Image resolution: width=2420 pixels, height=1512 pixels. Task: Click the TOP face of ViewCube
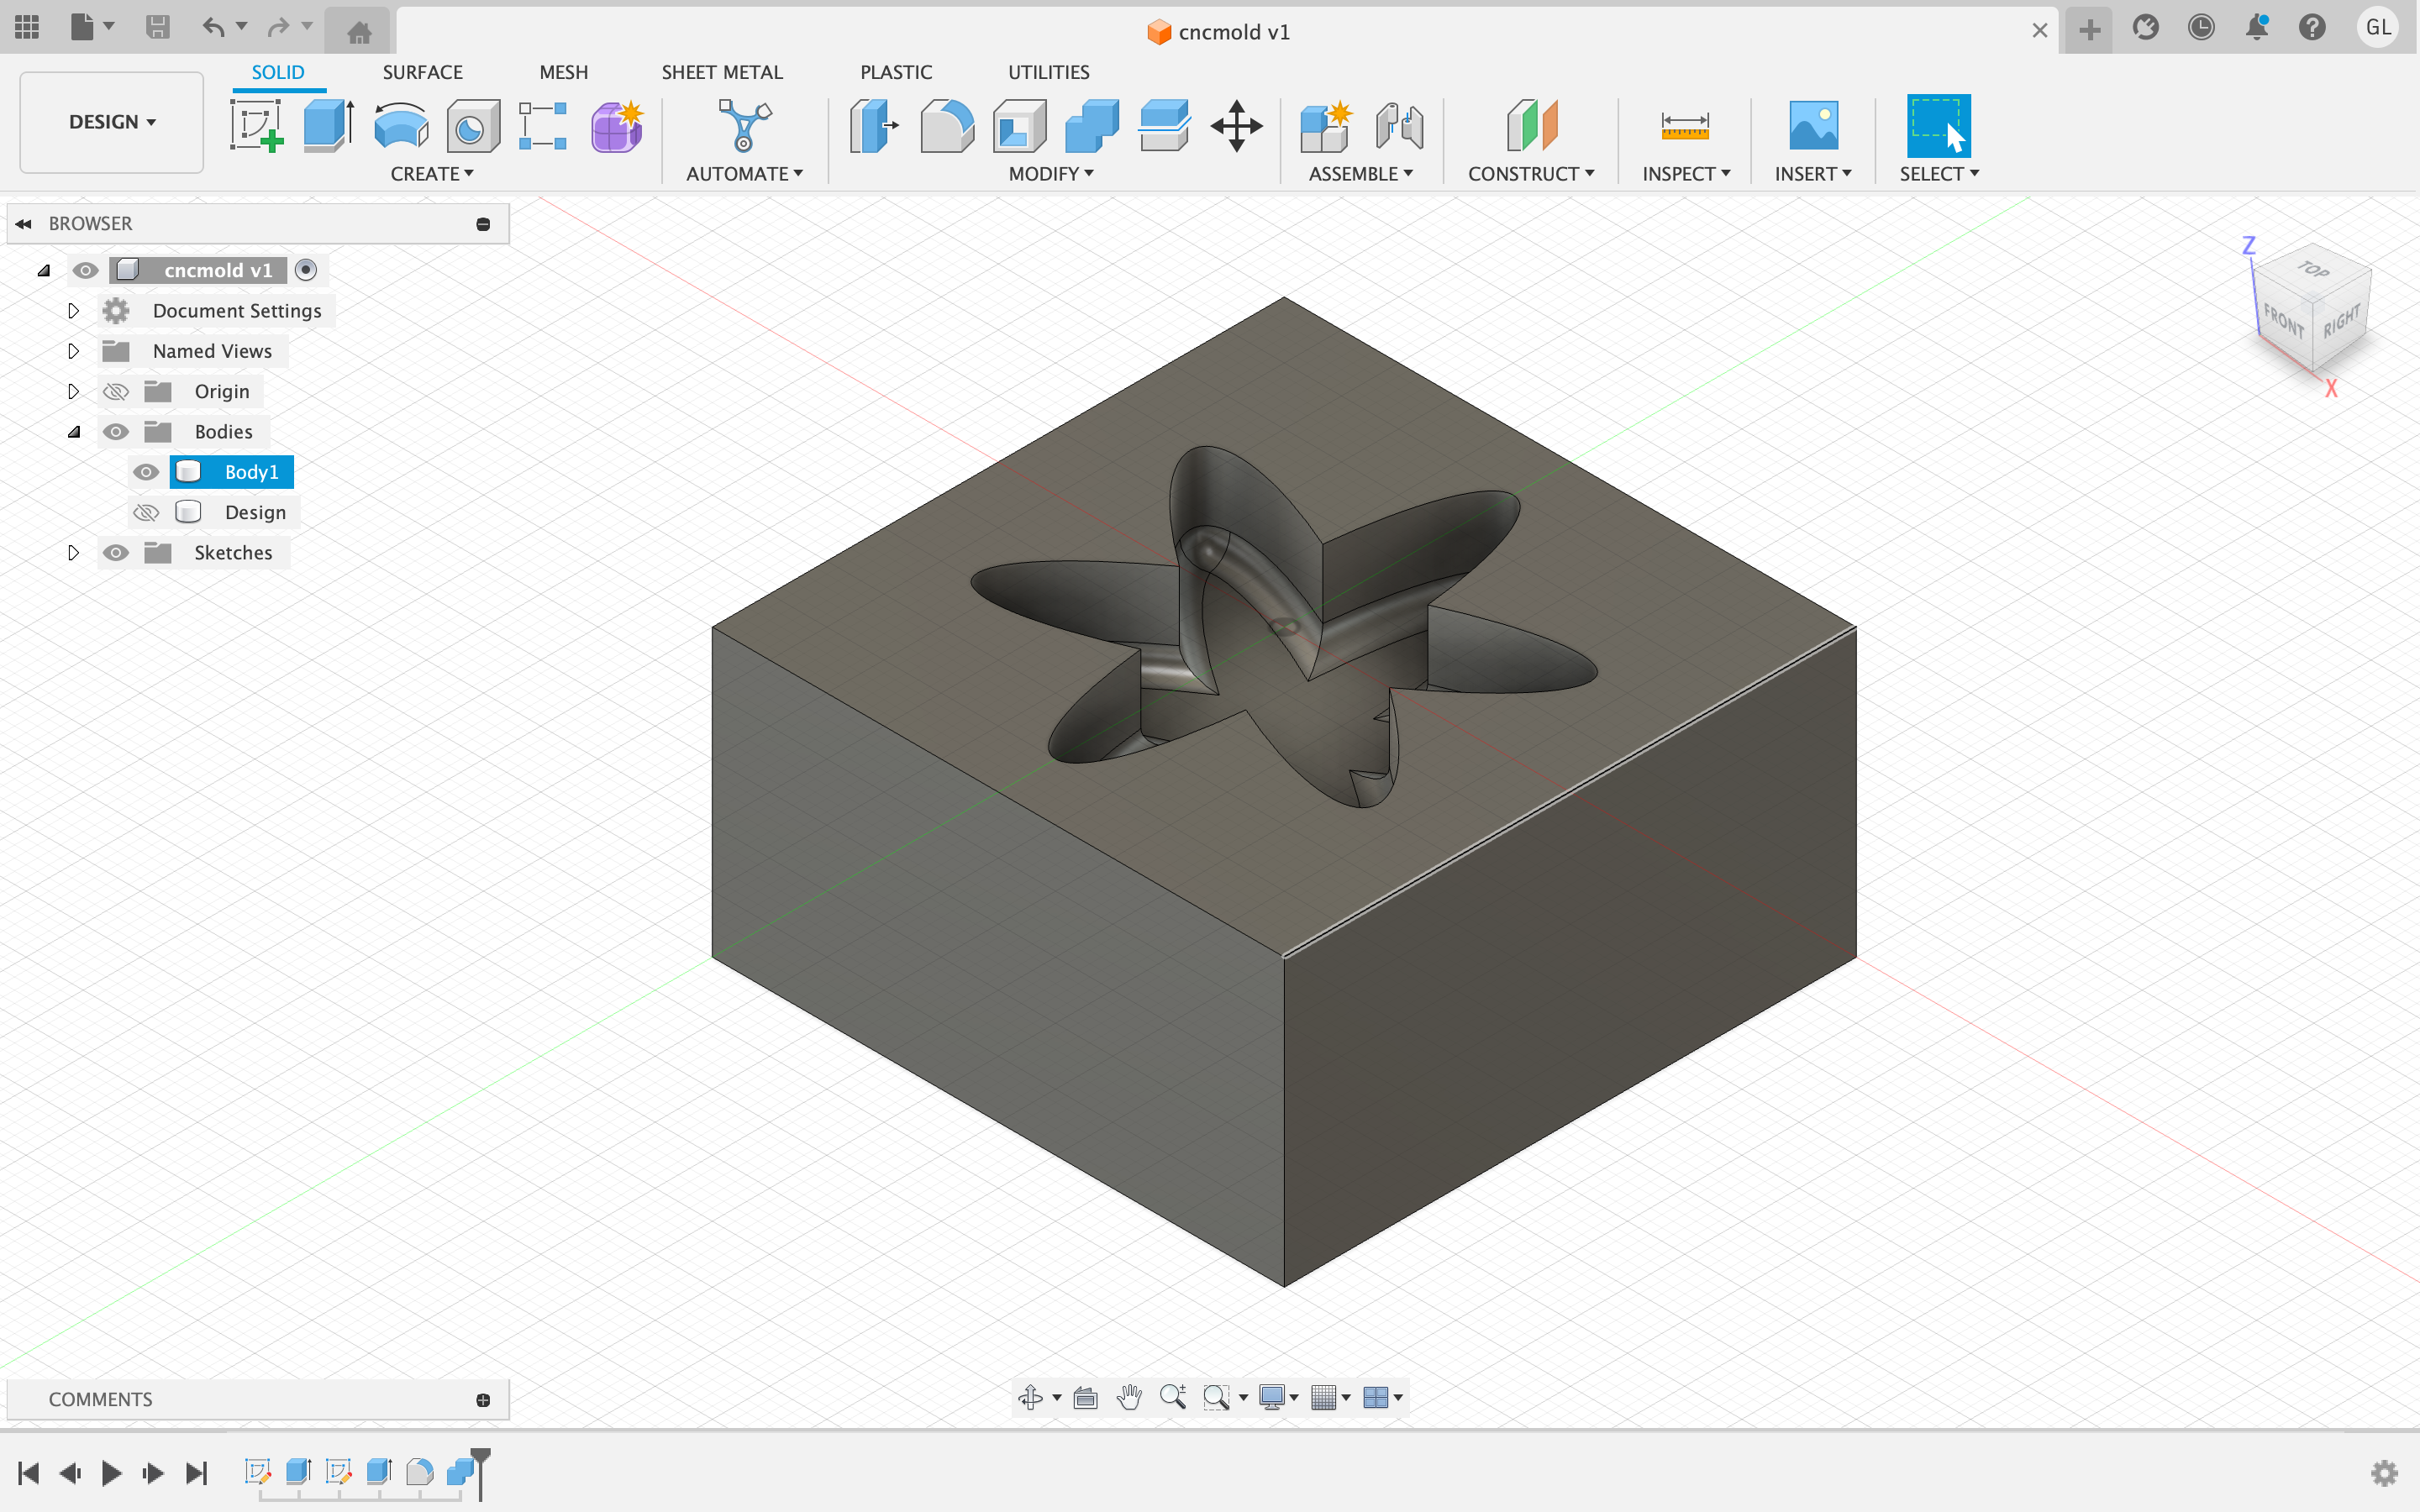click(2313, 269)
